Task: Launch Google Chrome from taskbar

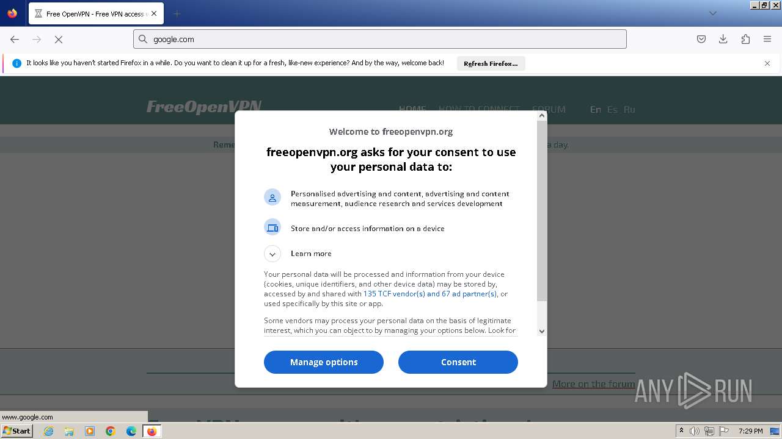Action: coord(111,431)
